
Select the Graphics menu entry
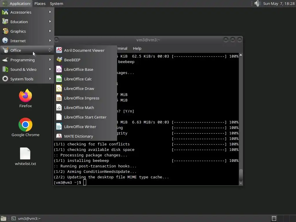coord(27,31)
